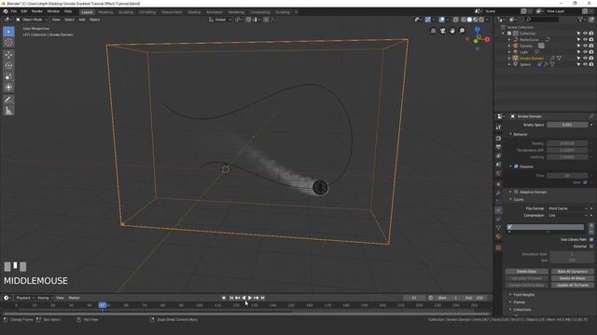Image resolution: width=597 pixels, height=335 pixels.
Task: Click the zoom view magnifier icon
Action: 462,31
